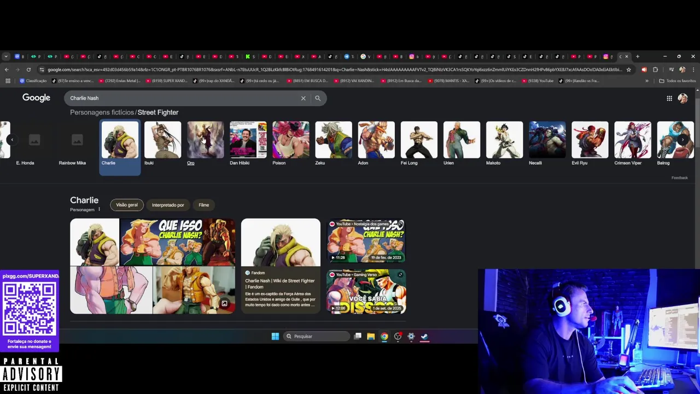Click the magnifier search icon
This screenshot has width=700, height=394.
[x=318, y=99]
